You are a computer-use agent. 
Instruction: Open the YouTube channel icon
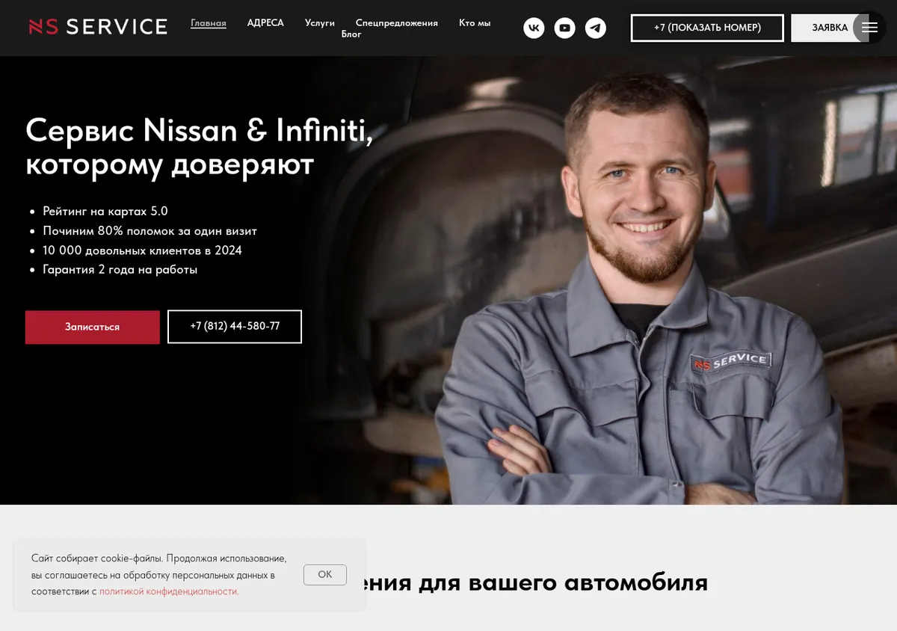click(x=564, y=28)
